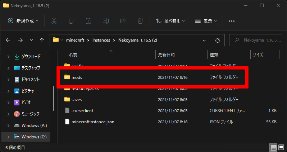Click Nekoyama_1.16.5 (2) breadcrumb segment
The image size is (287, 152).
point(138,40)
